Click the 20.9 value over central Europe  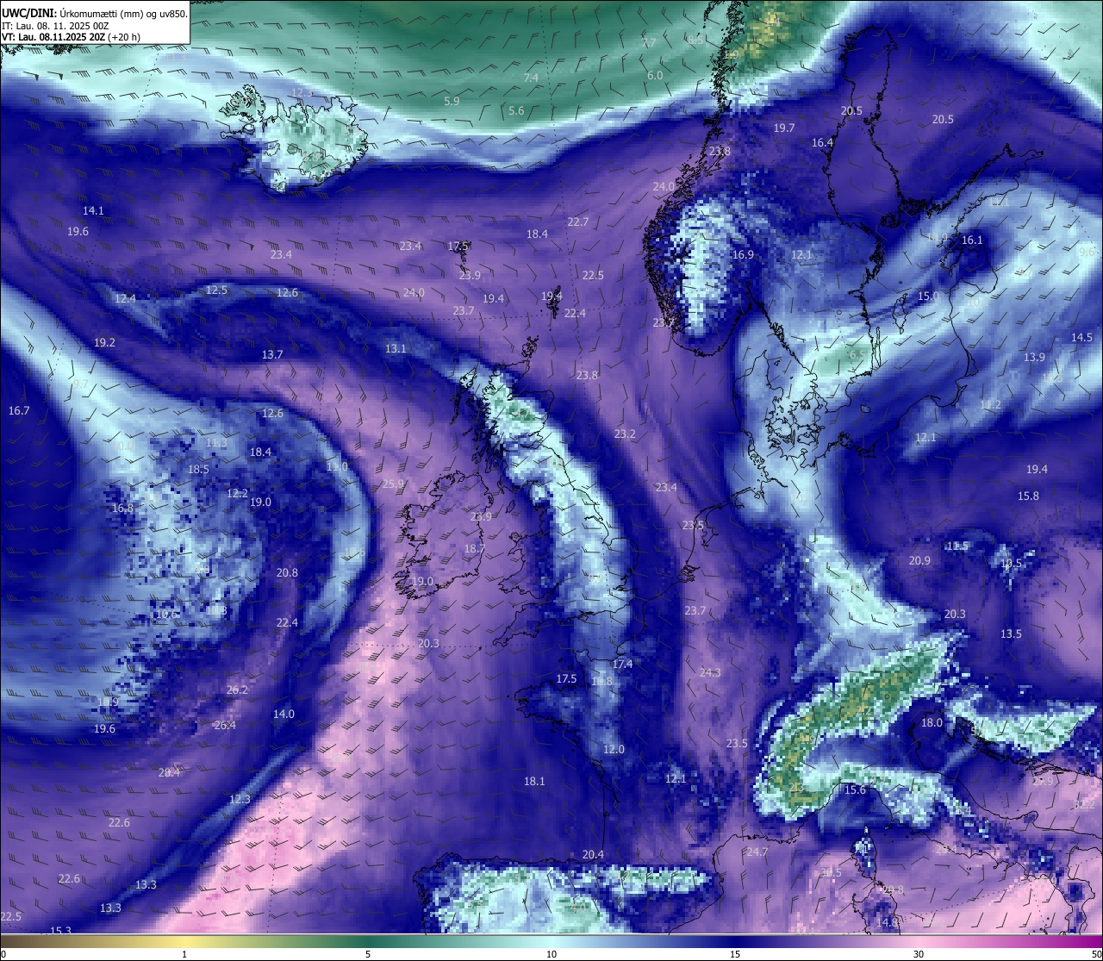coord(919,560)
